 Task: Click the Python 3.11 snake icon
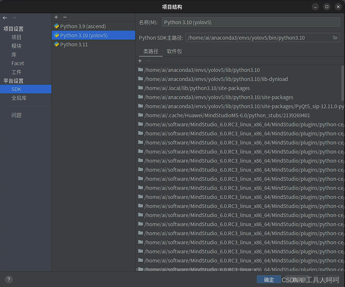coord(56,44)
